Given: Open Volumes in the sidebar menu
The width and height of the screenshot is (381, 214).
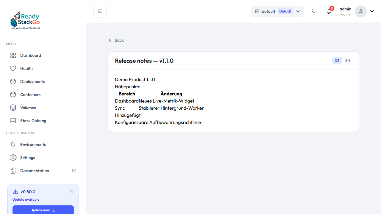Looking at the screenshot, I should point(43,108).
